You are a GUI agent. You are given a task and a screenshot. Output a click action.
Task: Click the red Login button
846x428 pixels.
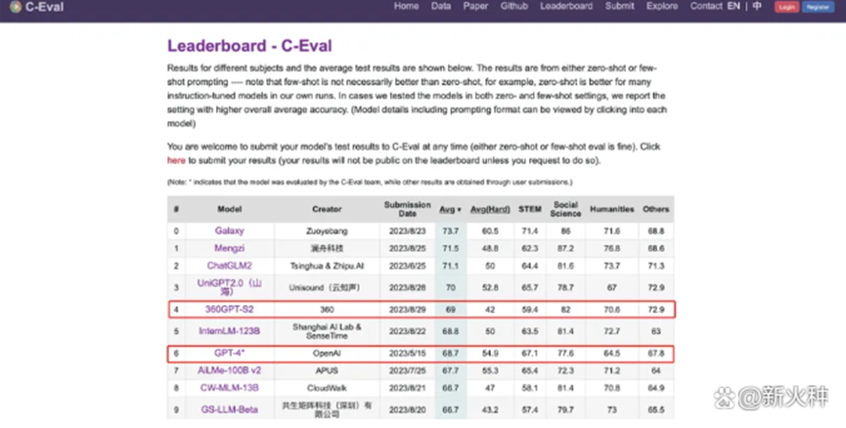coord(786,7)
